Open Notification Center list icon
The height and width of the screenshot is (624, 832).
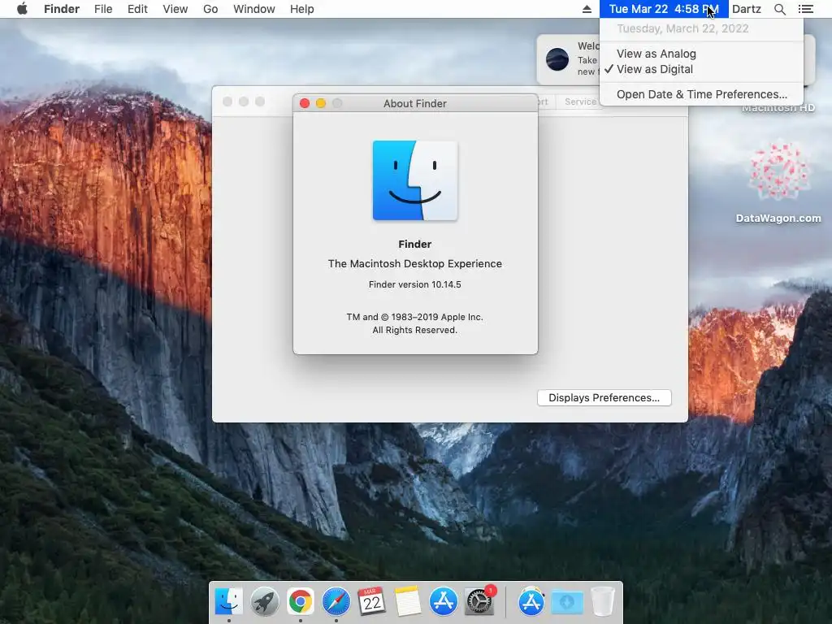(x=805, y=9)
